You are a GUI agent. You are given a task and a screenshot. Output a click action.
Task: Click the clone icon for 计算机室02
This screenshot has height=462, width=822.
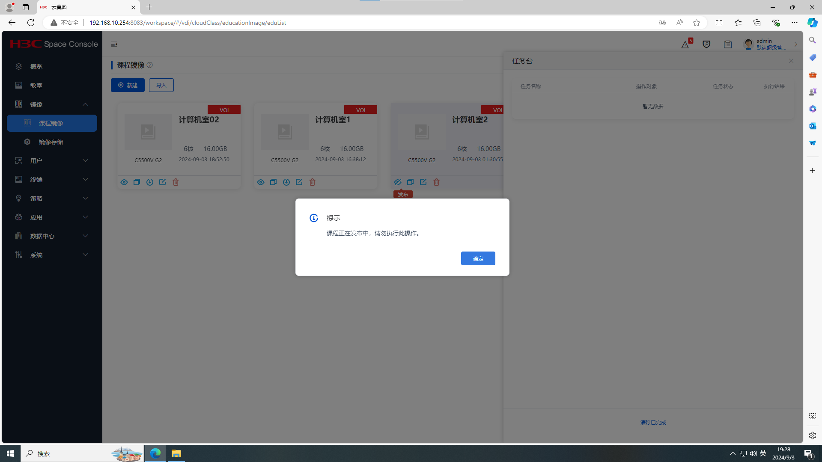pyautogui.click(x=137, y=182)
